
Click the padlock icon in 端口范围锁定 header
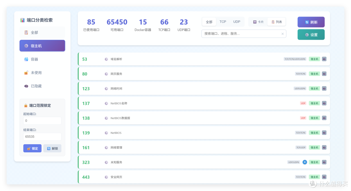pyautogui.click(x=25, y=105)
